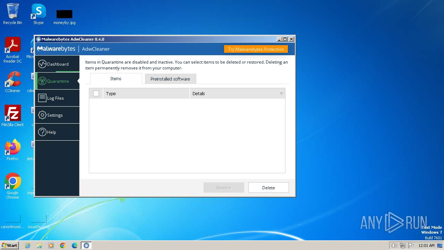Switch to the Preinstalled software tab

coord(170,79)
